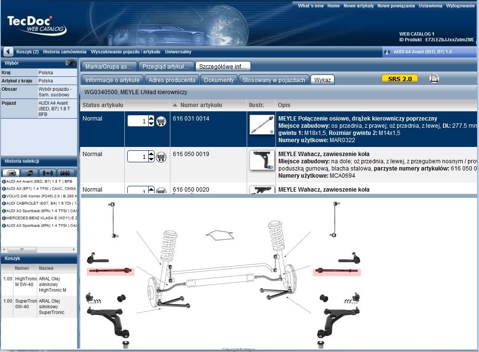
Task: Click info icon for VOLVO 240 Kombi entry
Action: click(x=4, y=196)
